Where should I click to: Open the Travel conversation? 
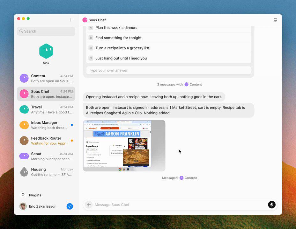click(x=46, y=109)
